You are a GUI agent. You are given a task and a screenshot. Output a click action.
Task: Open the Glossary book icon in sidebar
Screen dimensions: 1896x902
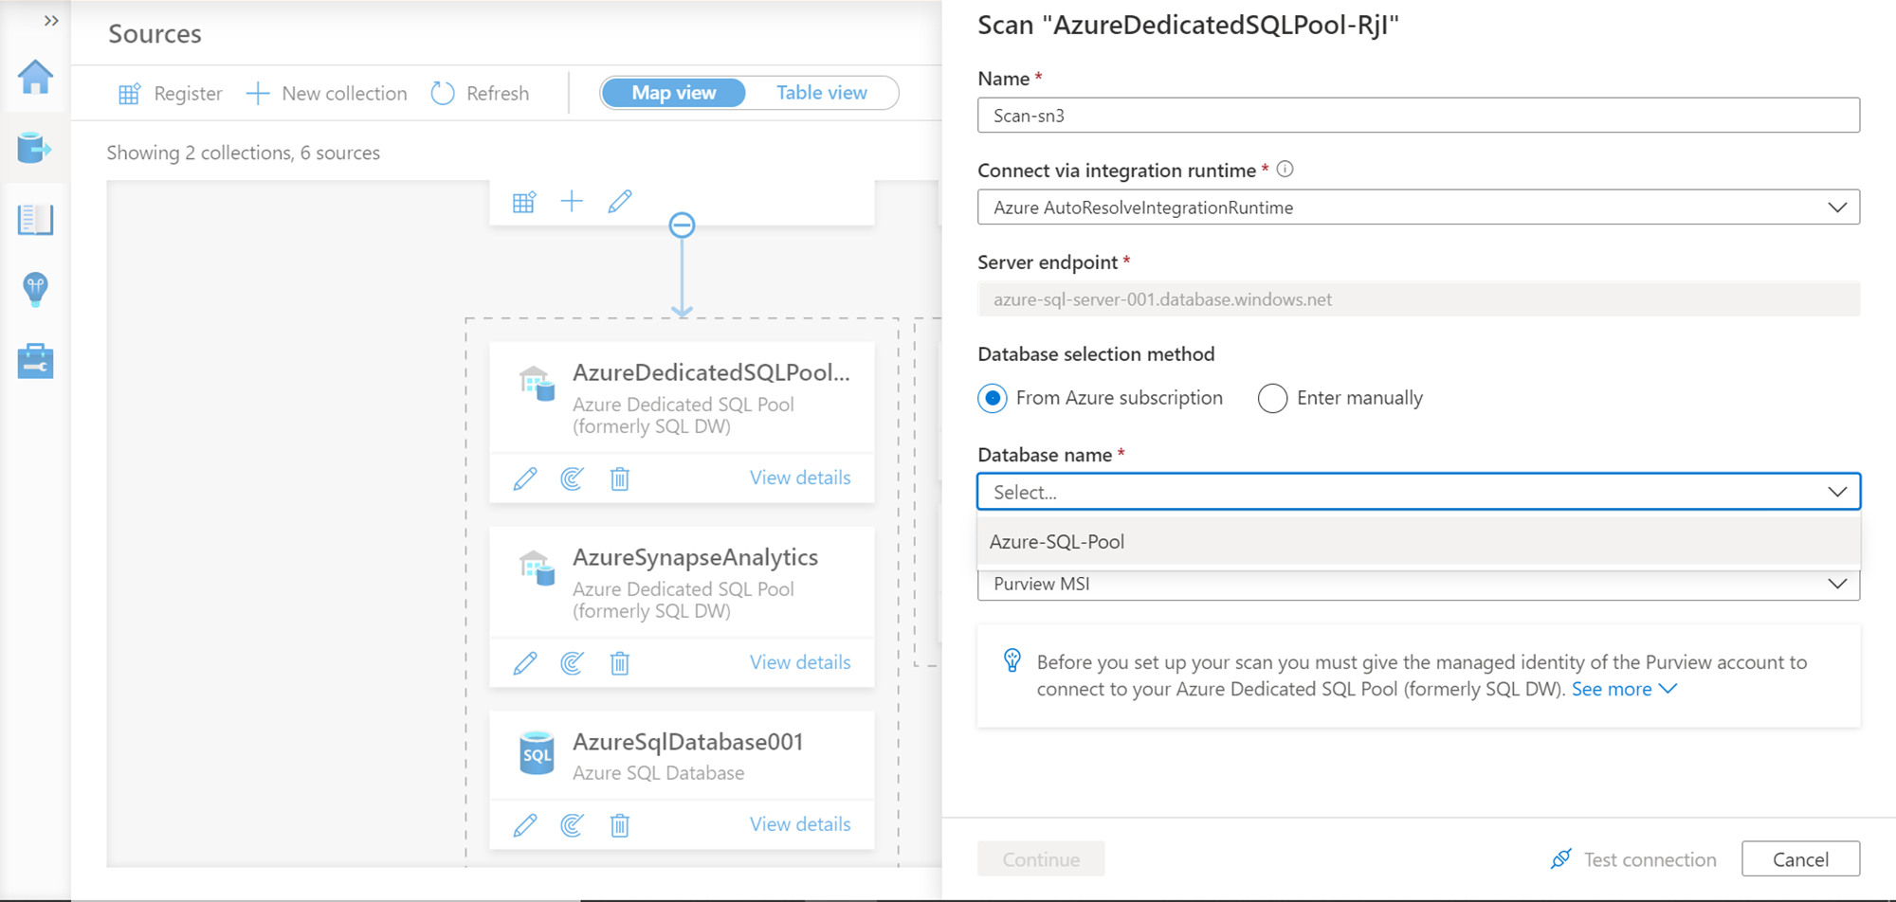pos(35,219)
